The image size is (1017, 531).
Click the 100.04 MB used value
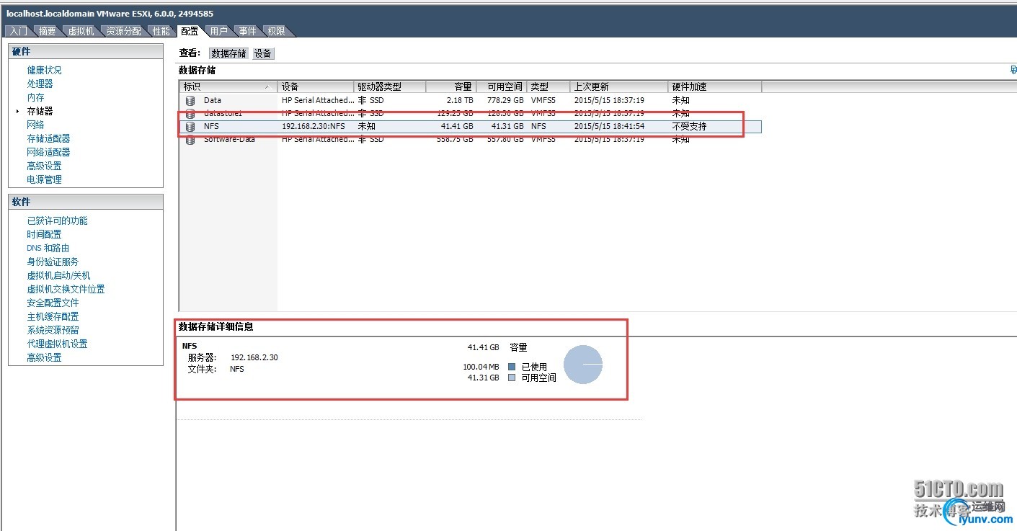(481, 367)
